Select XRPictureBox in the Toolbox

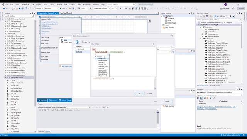pyautogui.click(x=15, y=124)
